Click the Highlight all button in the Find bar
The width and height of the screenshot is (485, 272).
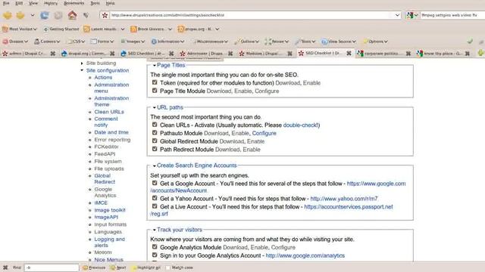pyautogui.click(x=145, y=267)
